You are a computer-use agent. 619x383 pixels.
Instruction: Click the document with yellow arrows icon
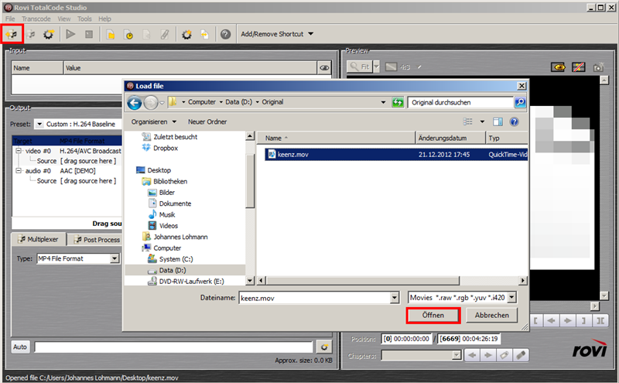[204, 35]
